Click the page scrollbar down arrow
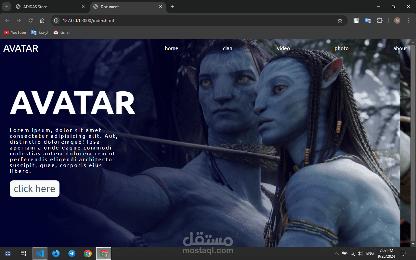The image size is (416, 260). click(x=413, y=244)
